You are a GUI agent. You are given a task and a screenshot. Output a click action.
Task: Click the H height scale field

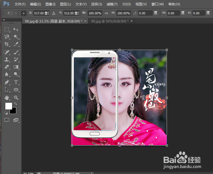coord(123,13)
